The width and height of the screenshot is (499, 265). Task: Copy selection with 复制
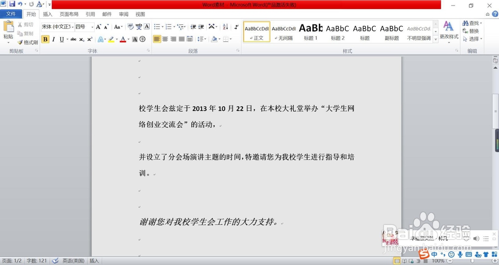click(x=25, y=33)
